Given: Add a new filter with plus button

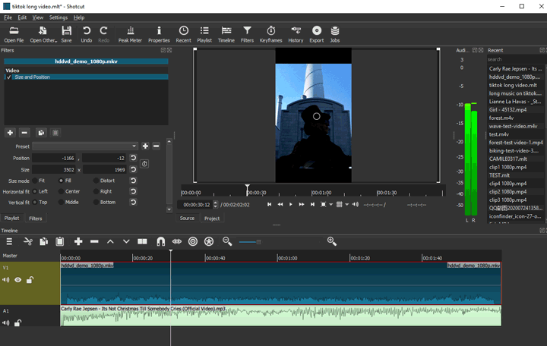Looking at the screenshot, I should pyautogui.click(x=11, y=133).
